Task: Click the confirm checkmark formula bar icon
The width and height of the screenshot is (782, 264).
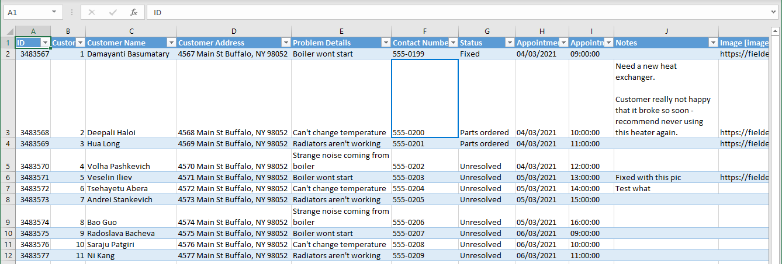Action: point(113,12)
